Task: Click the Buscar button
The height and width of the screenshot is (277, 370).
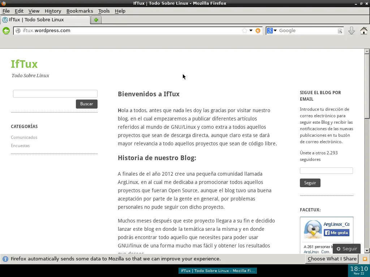Action: (87, 104)
